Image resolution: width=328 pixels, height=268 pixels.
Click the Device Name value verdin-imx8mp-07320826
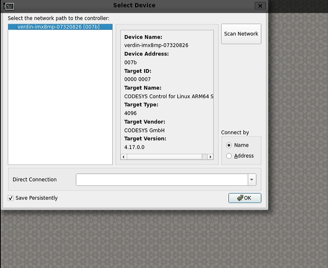point(156,45)
